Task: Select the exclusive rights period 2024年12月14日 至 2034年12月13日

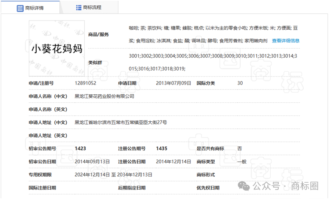Action: click(x=114, y=175)
